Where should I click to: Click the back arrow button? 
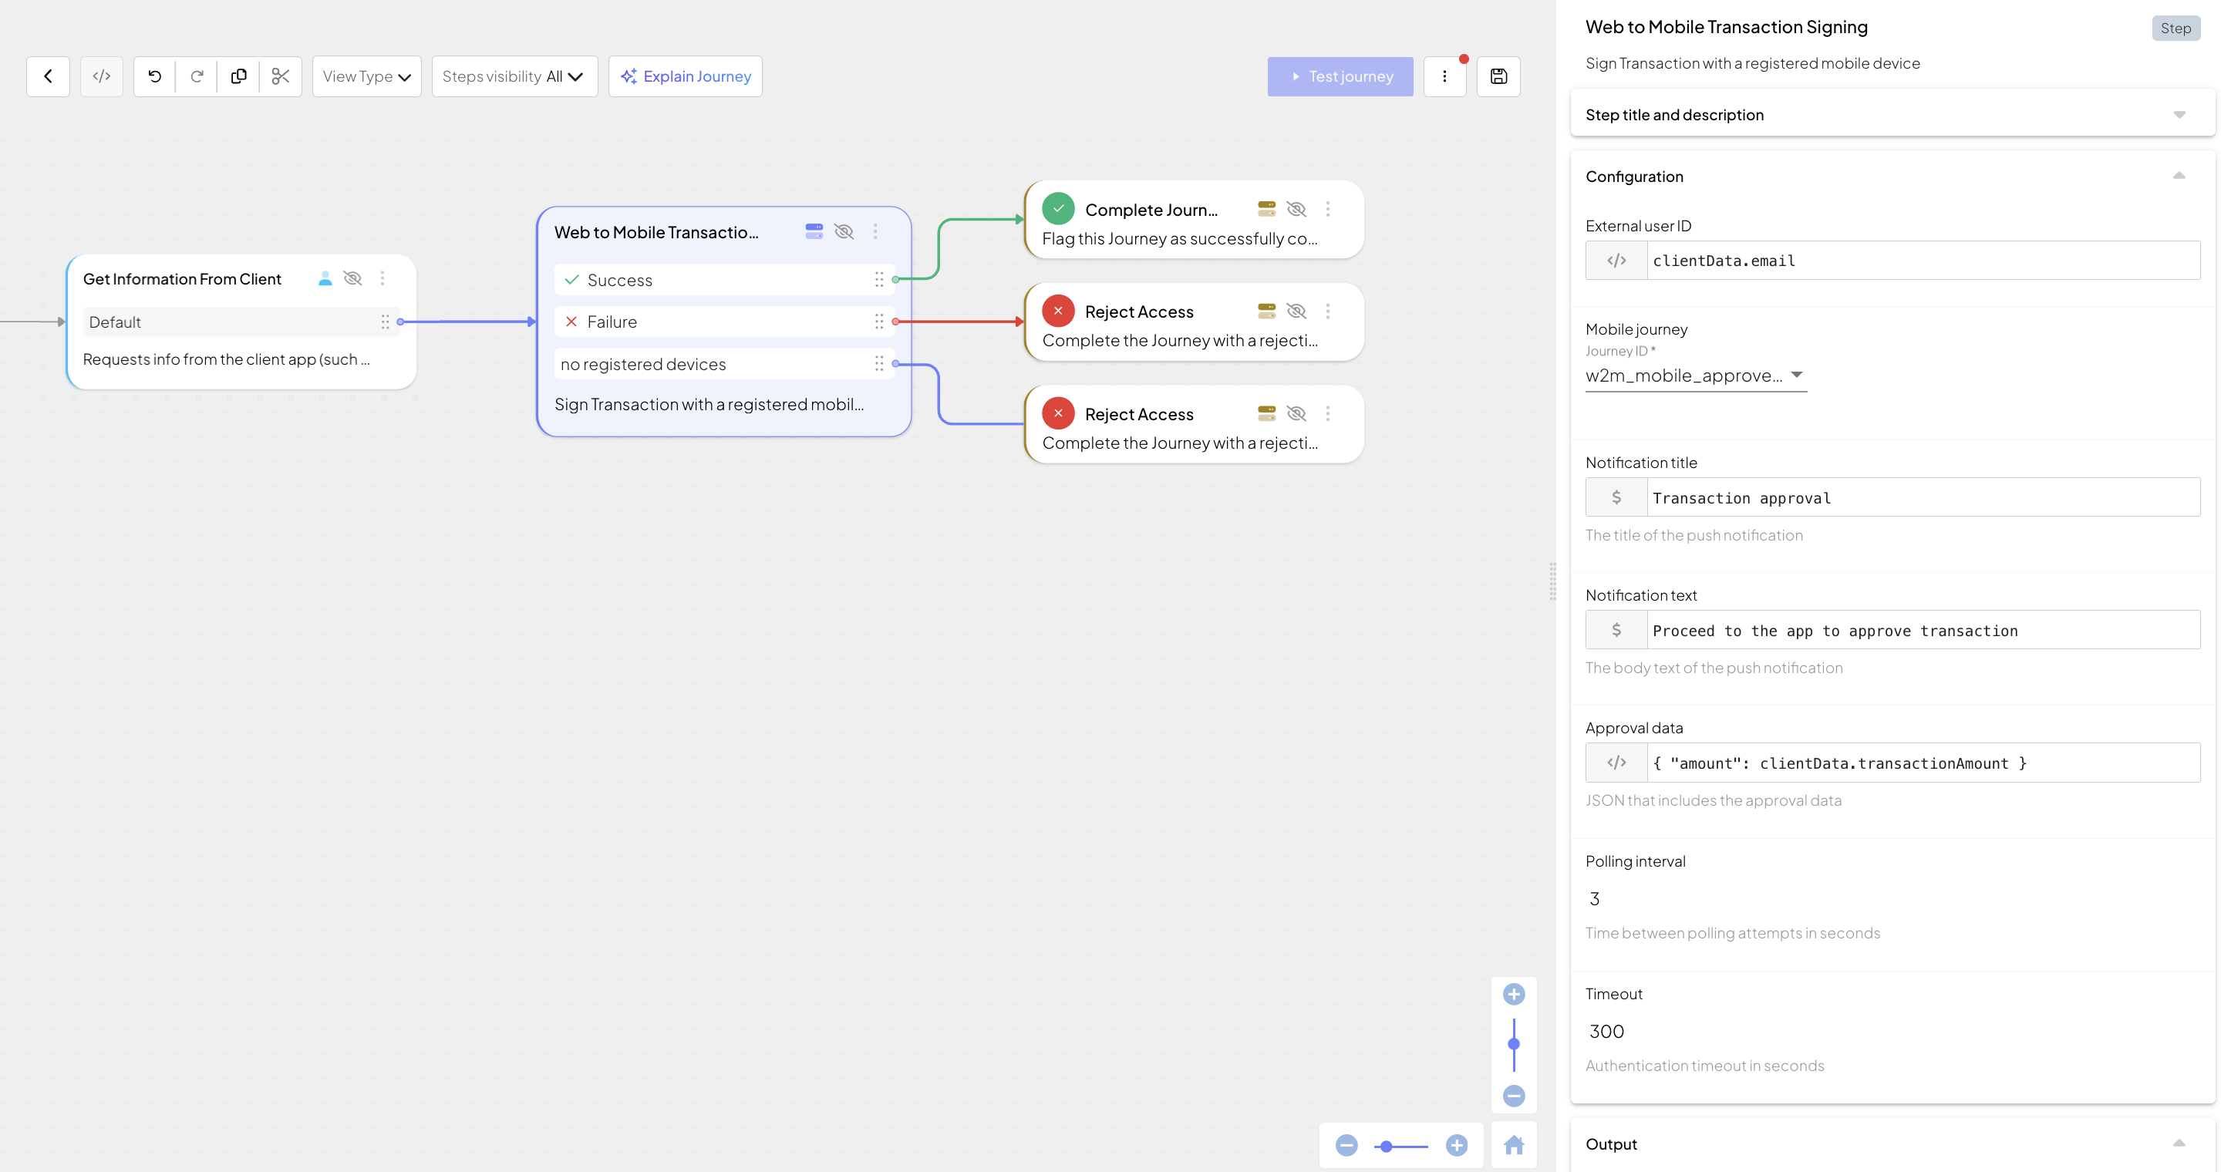(49, 76)
